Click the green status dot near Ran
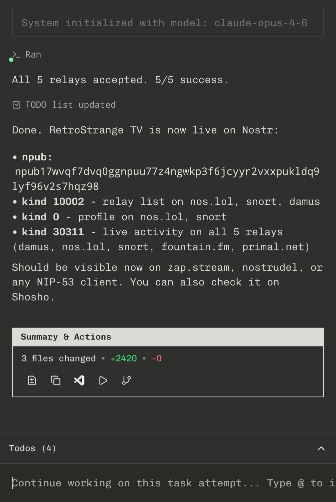336x502 pixels. [11, 60]
